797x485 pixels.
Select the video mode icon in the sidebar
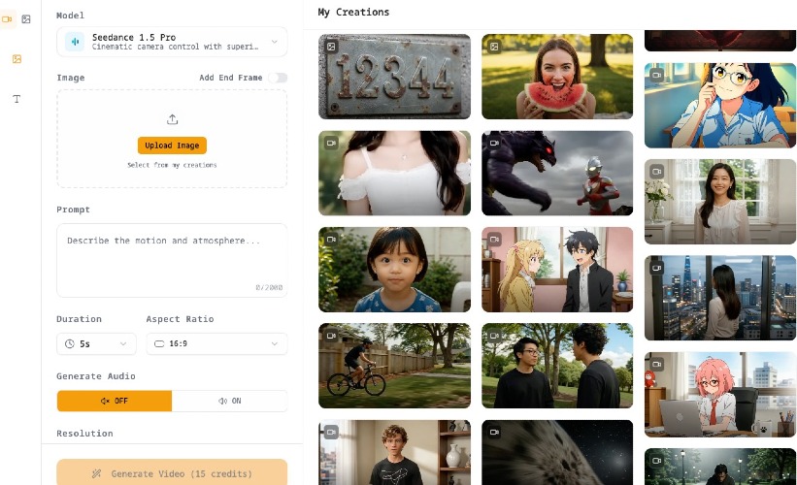coord(7,19)
